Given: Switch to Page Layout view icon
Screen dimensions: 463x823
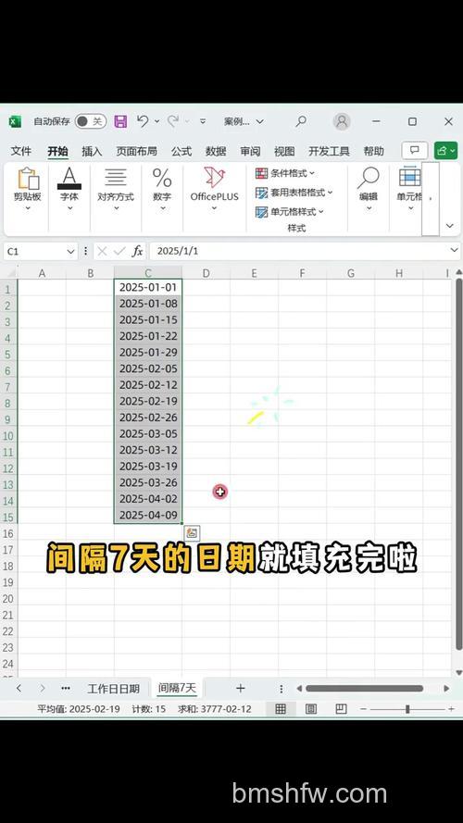Looking at the screenshot, I should 311,709.
